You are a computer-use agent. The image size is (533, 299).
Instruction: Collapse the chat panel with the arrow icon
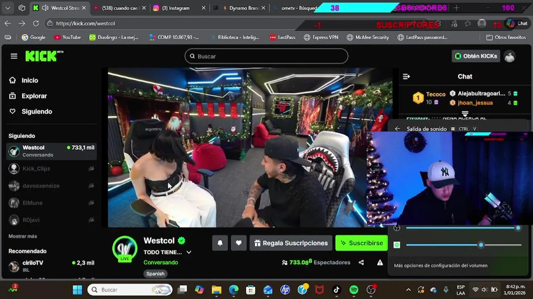[406, 76]
